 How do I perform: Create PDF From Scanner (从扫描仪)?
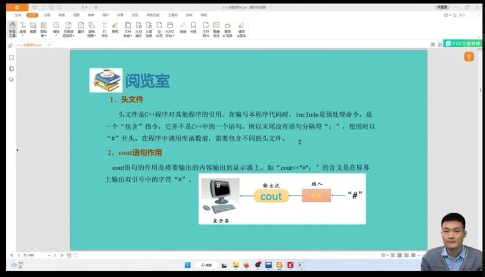(x=139, y=29)
